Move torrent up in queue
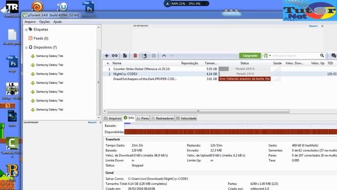 pos(164,55)
